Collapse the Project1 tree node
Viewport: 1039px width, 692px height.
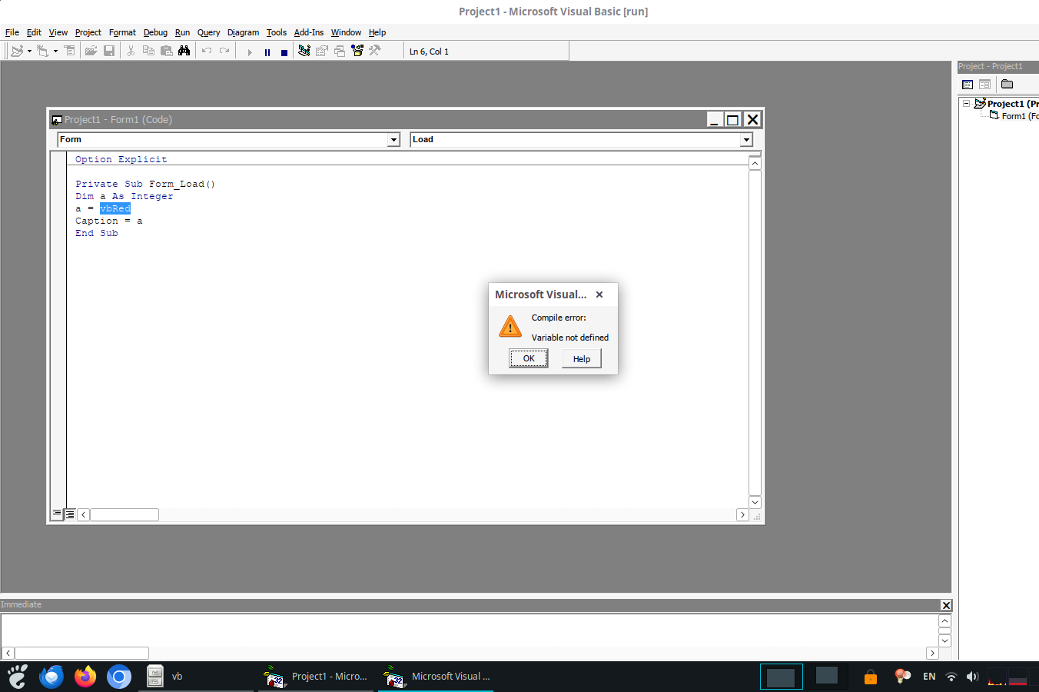pyautogui.click(x=966, y=103)
